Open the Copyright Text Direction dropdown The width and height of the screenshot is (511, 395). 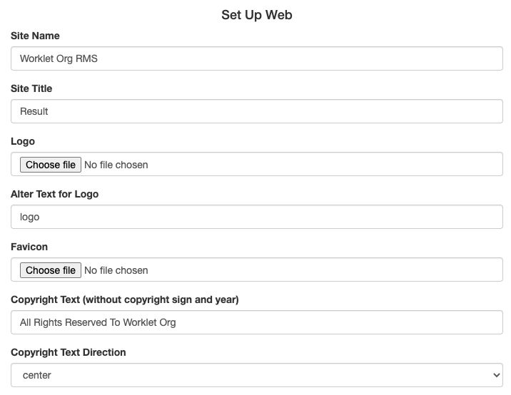click(x=257, y=375)
